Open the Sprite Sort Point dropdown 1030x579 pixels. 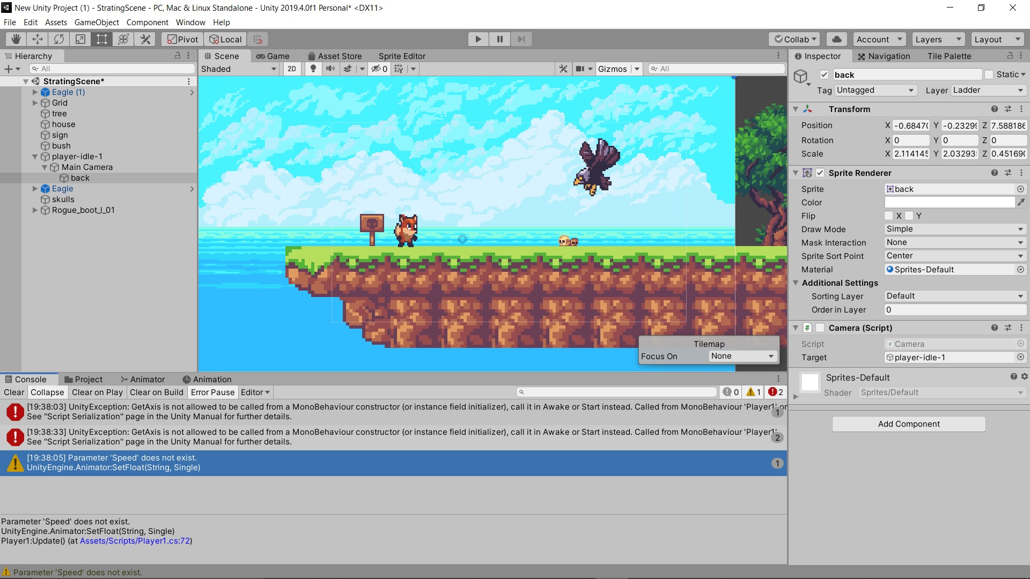pos(955,256)
